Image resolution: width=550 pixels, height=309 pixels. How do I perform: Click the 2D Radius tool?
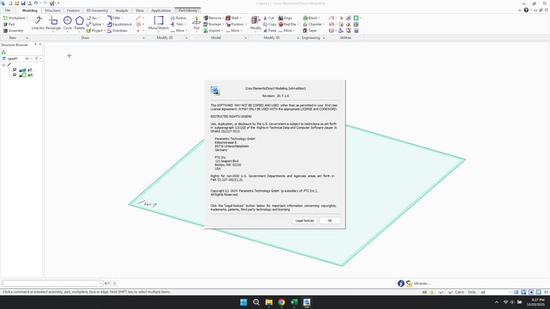click(x=178, y=18)
